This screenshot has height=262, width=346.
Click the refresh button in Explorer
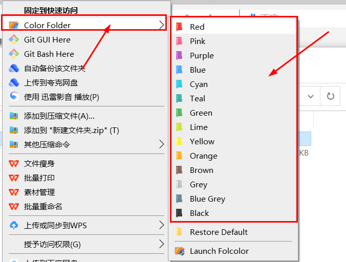tap(331, 96)
